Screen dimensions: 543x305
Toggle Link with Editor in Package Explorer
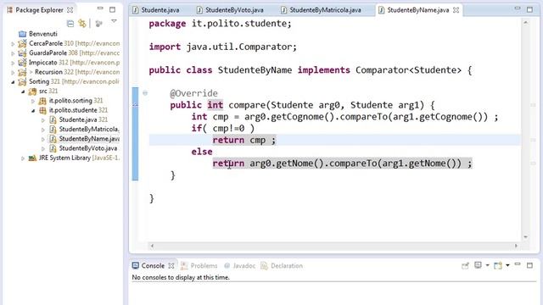82,23
